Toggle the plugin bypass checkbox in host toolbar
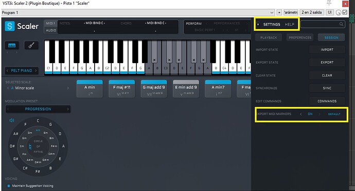Viewport: 355px width, 191px height. pos(345,12)
